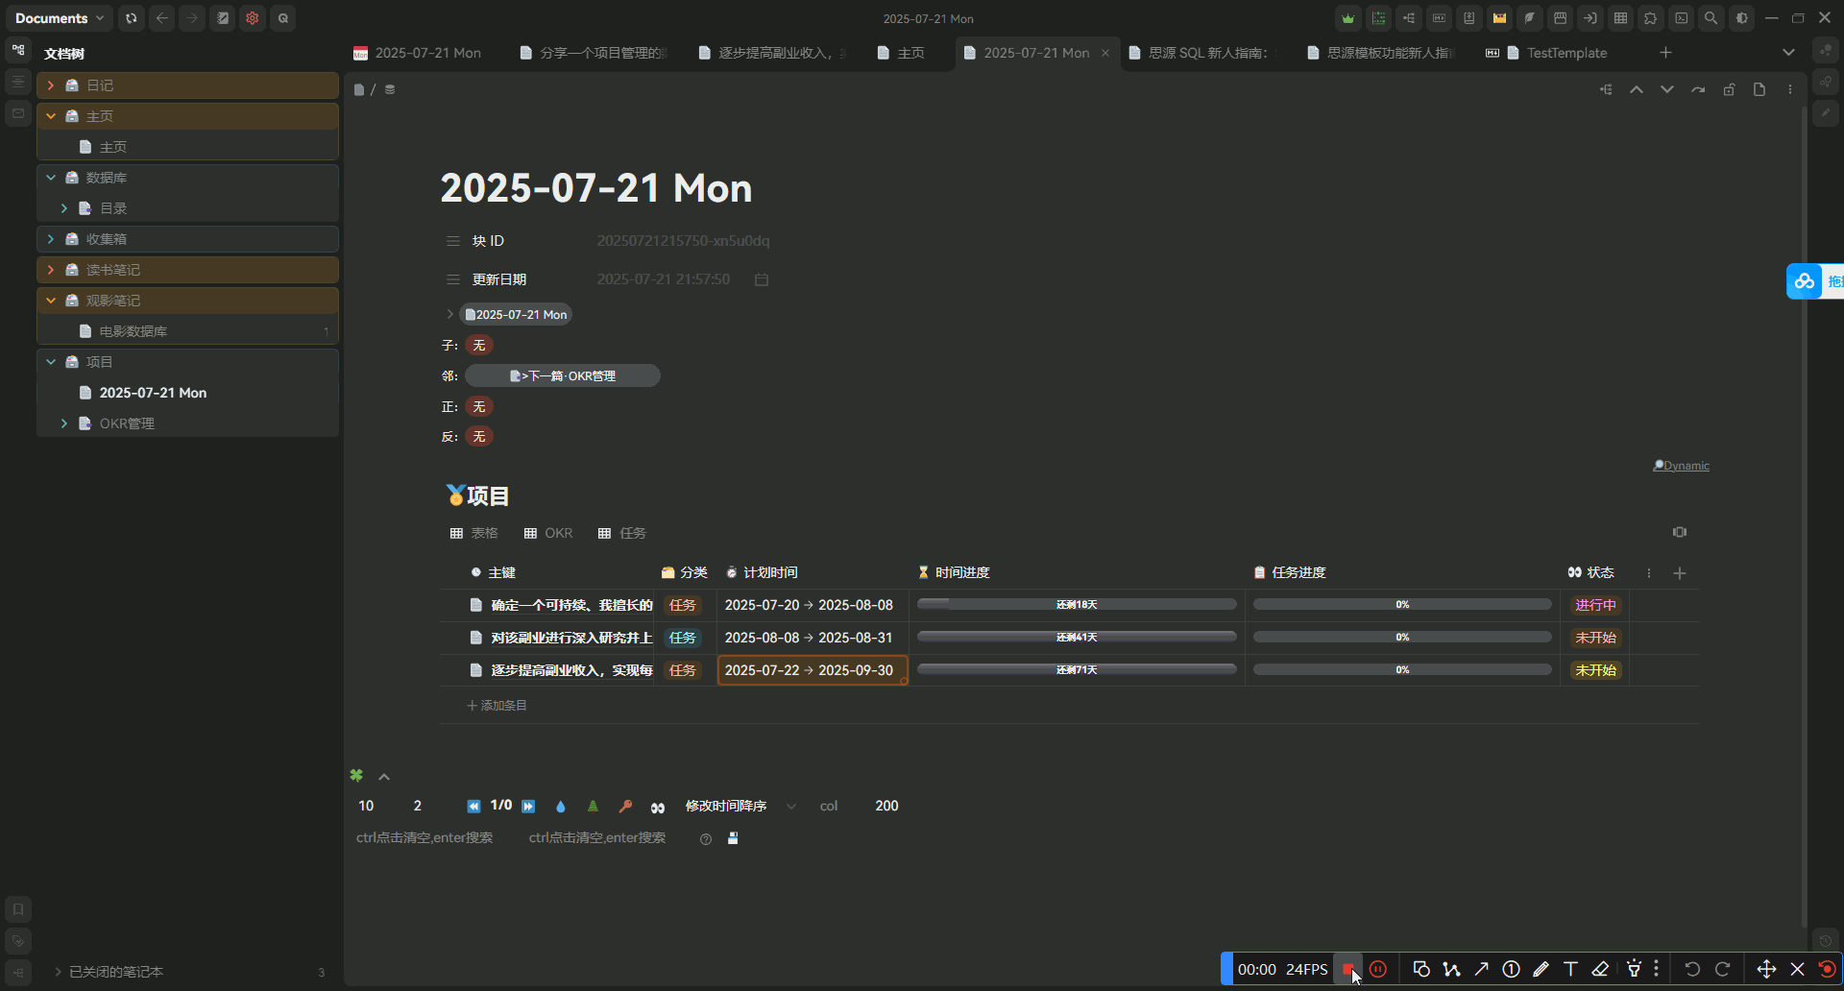Click undo on the recording toolbar
The height and width of the screenshot is (991, 1844).
pyautogui.click(x=1692, y=968)
